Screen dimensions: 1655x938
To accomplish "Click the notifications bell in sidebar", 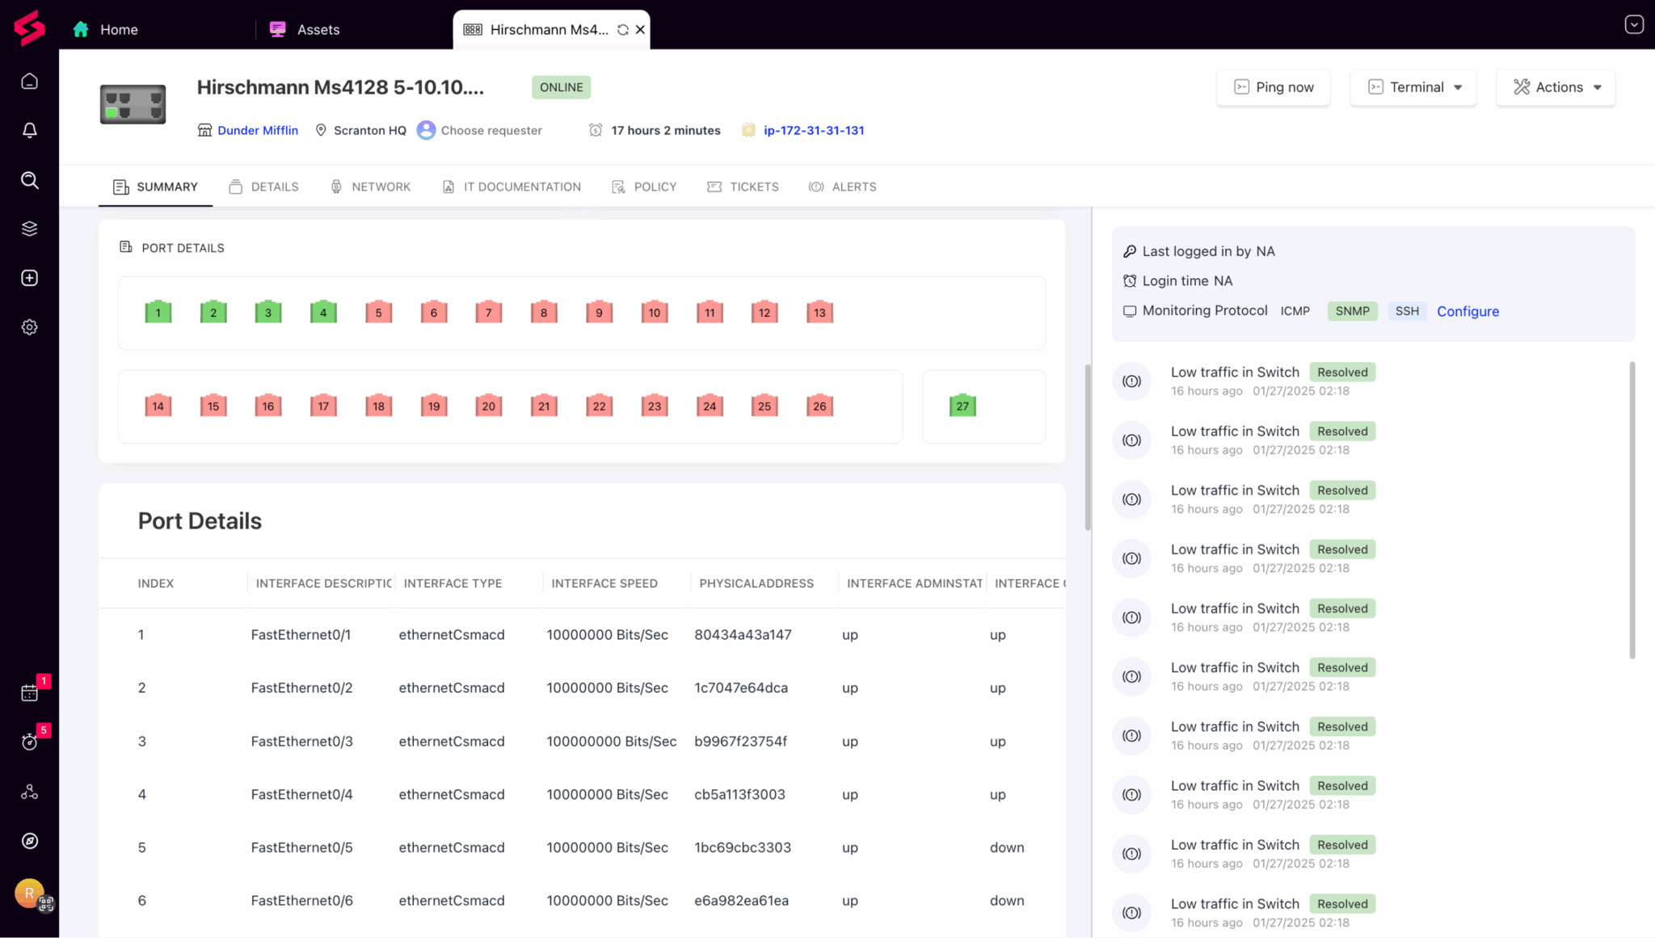I will (x=30, y=130).
